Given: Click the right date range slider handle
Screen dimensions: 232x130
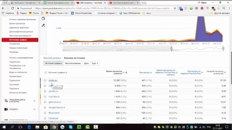Looking at the screenshot, I should [223, 48].
